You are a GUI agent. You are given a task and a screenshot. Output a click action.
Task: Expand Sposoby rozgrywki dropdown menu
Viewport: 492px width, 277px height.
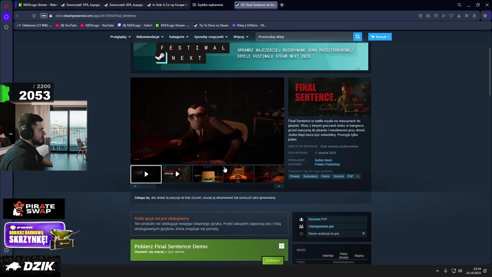point(211,37)
